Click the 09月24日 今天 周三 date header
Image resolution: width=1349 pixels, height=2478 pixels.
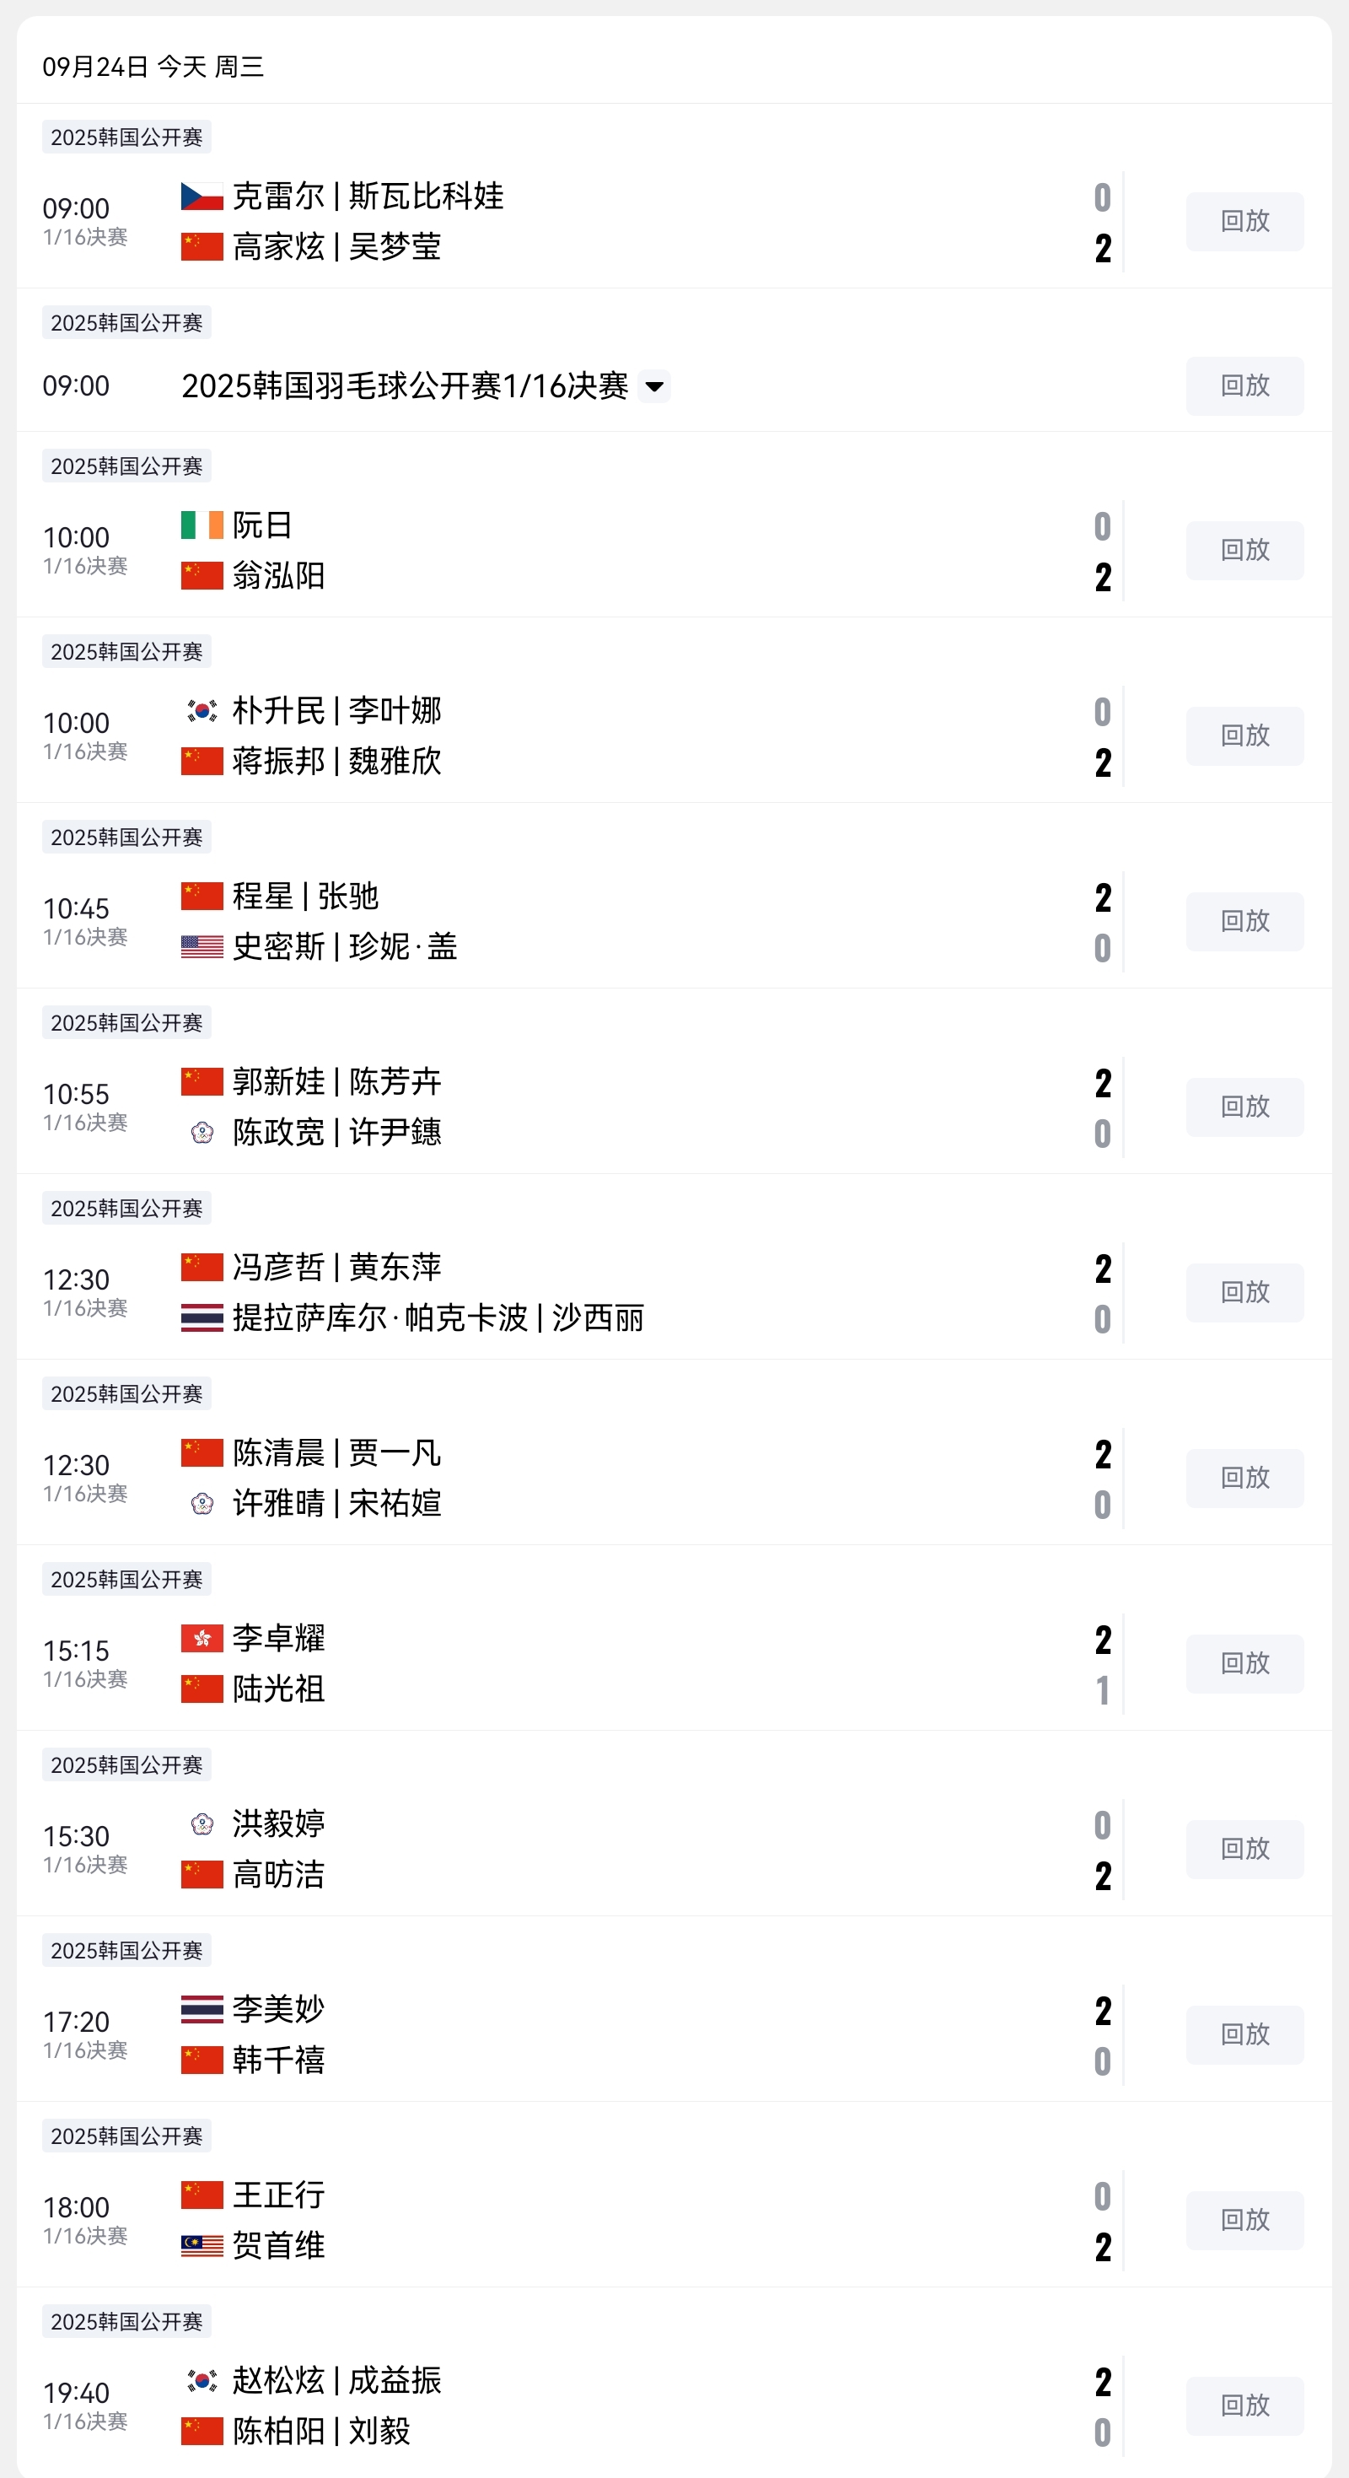tap(153, 67)
